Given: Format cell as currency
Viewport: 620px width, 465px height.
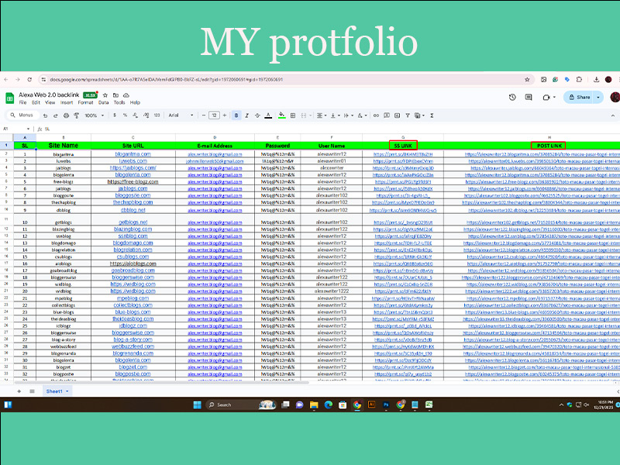Looking at the screenshot, I should point(115,115).
